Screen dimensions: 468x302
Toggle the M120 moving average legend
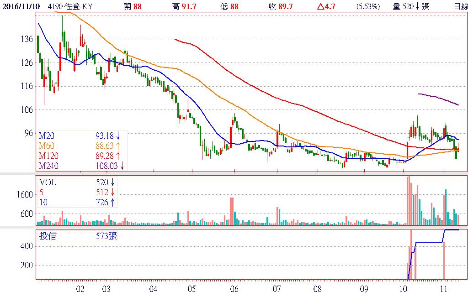pyautogui.click(x=48, y=156)
